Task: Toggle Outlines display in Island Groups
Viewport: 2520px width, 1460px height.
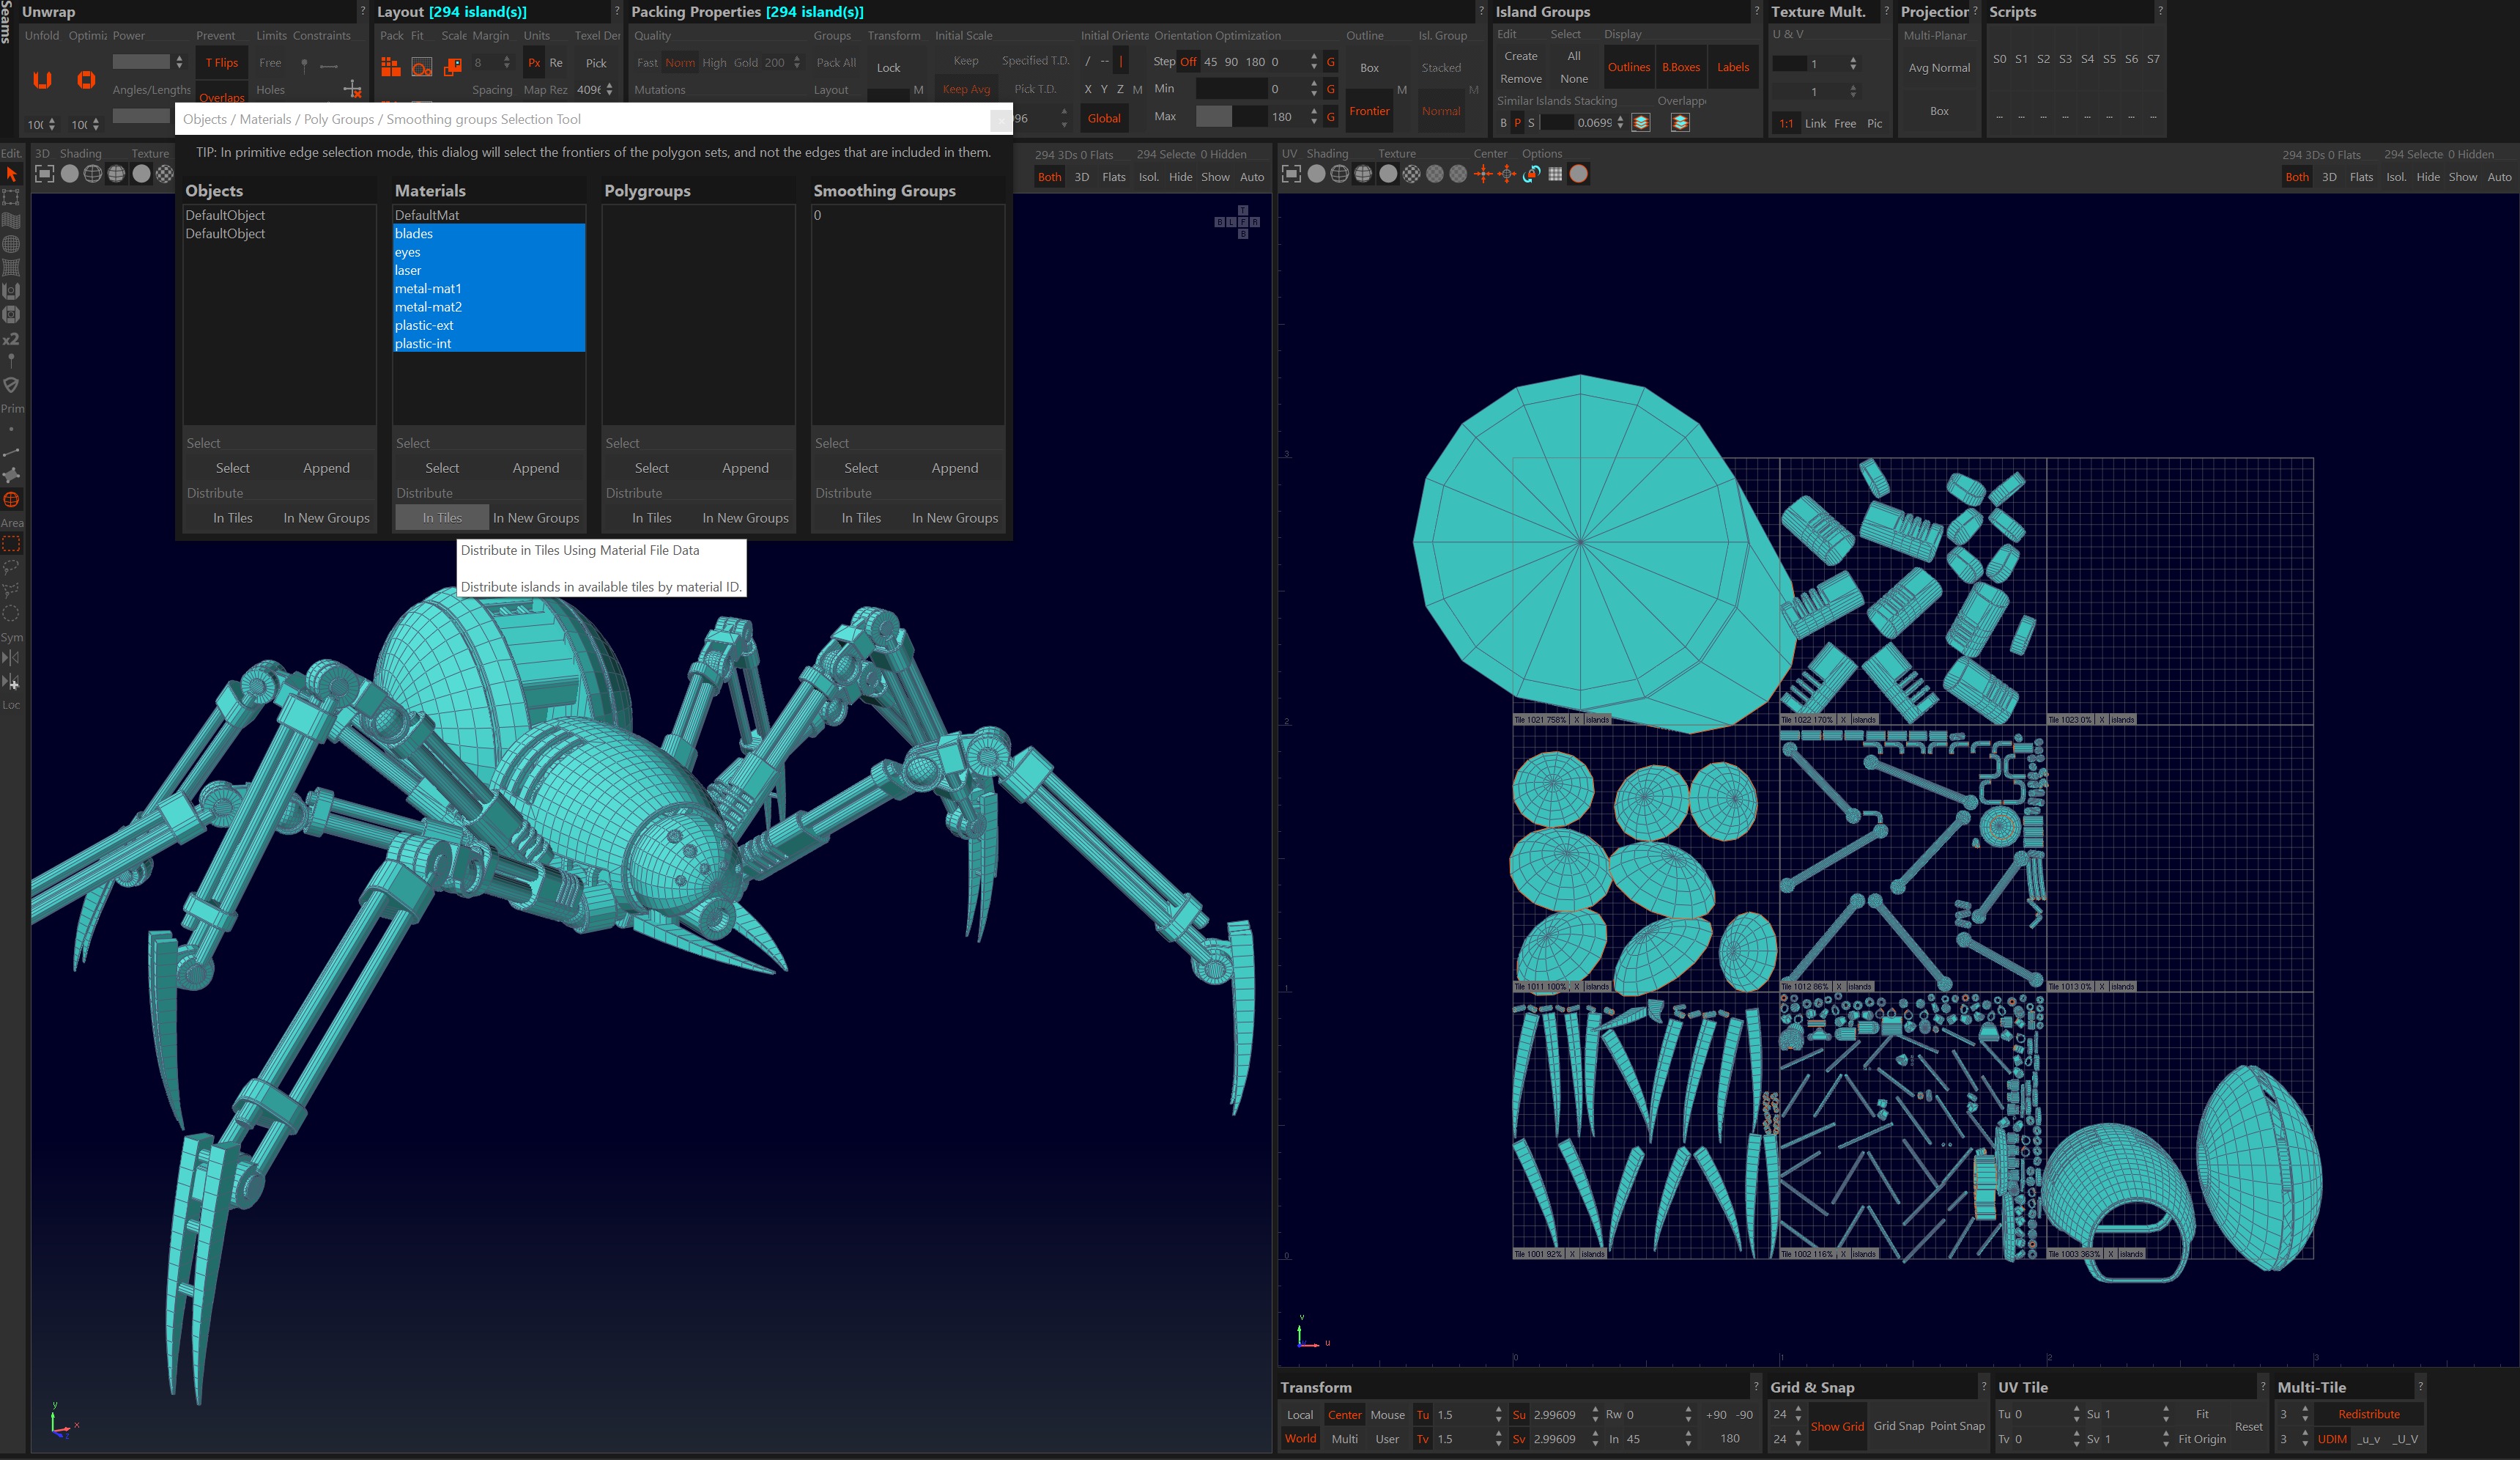Action: click(1629, 67)
